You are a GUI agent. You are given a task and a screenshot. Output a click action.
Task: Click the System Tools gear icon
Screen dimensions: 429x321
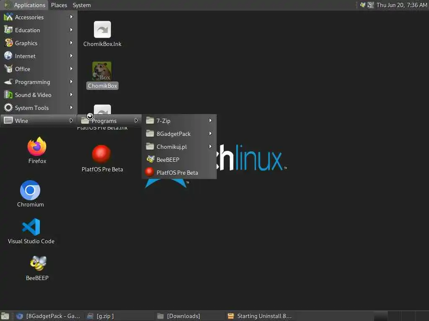[x=8, y=107]
